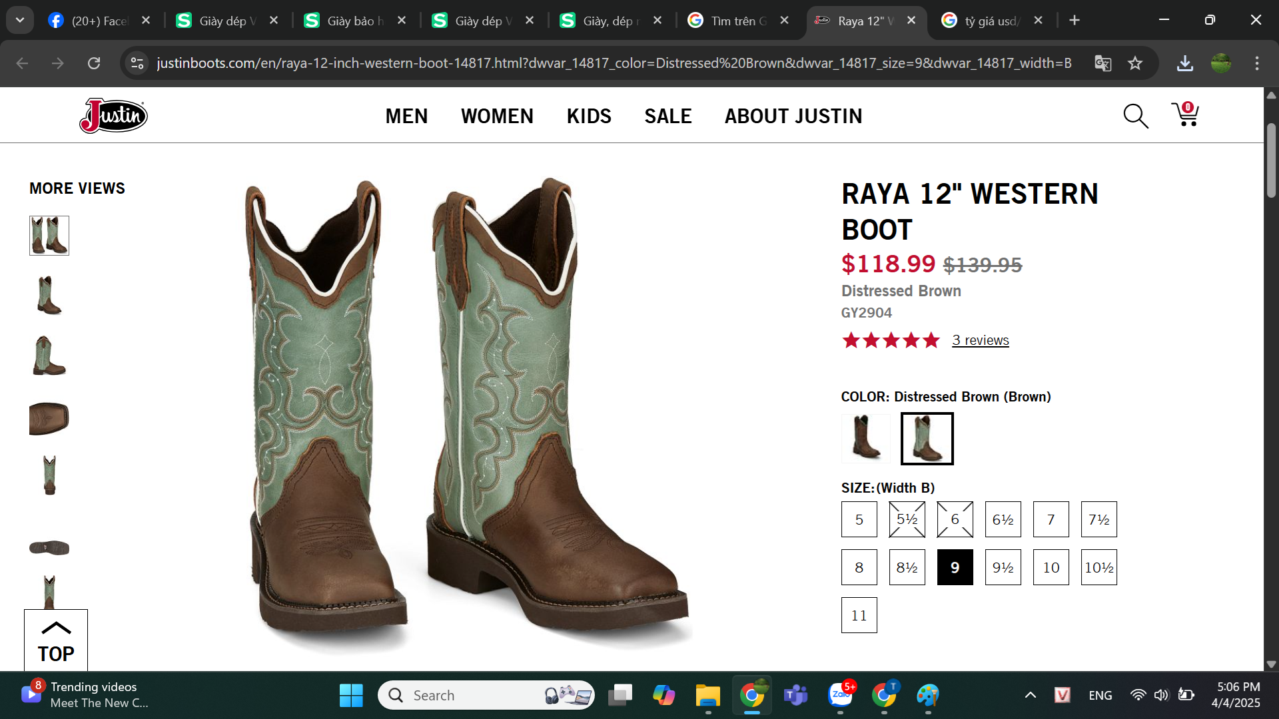Reload the page
Image resolution: width=1279 pixels, height=719 pixels.
(x=94, y=63)
